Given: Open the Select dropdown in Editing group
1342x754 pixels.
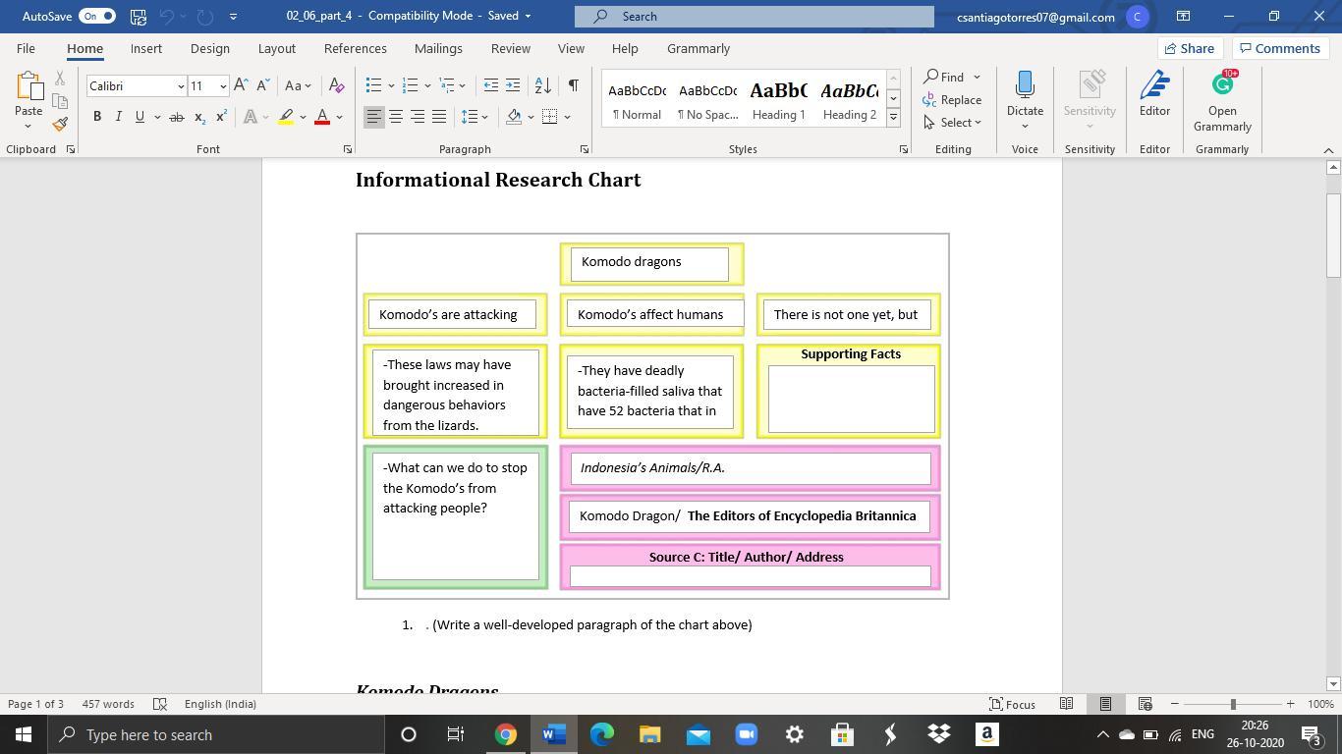Looking at the screenshot, I should 953,123.
